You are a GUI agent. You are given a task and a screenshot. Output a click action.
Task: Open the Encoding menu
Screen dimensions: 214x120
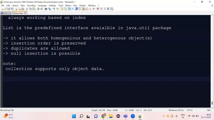click(x=31, y=5)
